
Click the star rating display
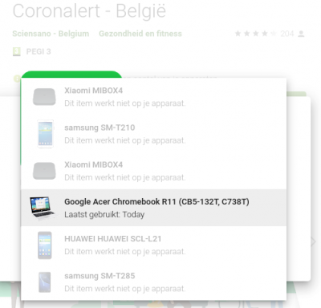pyautogui.click(x=256, y=34)
